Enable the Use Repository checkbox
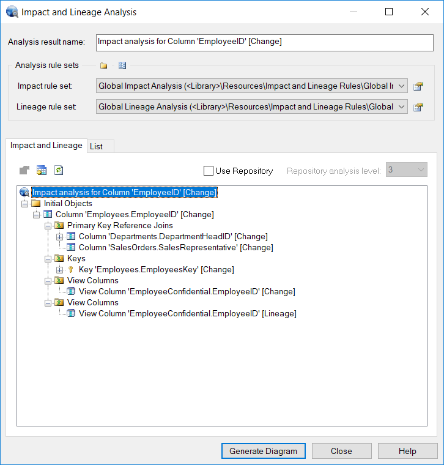This screenshot has width=444, height=465. (x=209, y=171)
